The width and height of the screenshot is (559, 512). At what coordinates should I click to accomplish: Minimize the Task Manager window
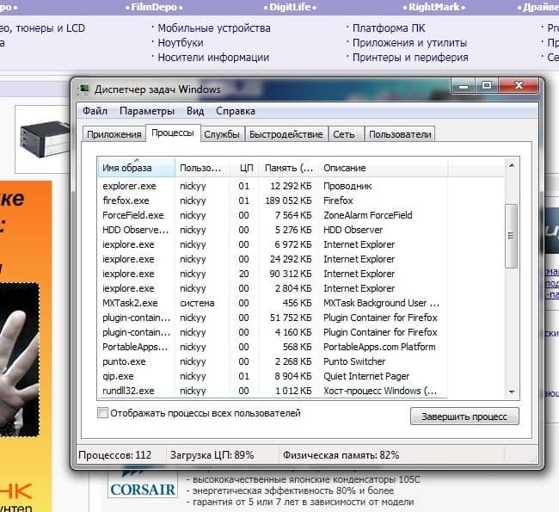click(x=463, y=86)
